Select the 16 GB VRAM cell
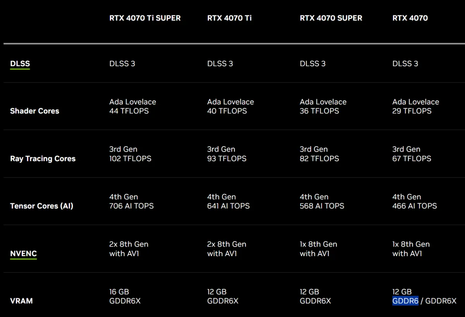The height and width of the screenshot is (317, 465). 119,292
